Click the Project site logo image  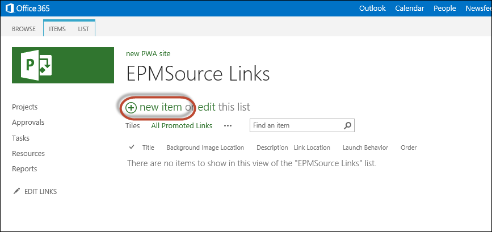tap(63, 65)
